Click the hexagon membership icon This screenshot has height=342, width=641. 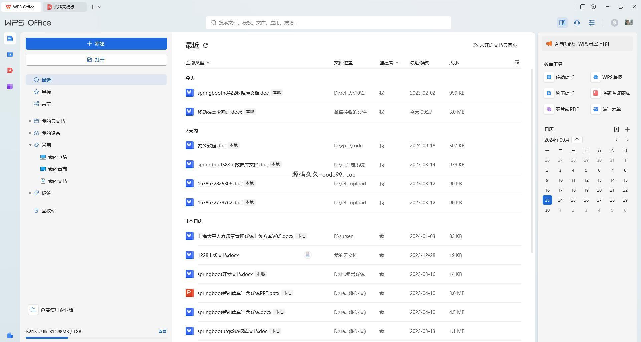615,23
